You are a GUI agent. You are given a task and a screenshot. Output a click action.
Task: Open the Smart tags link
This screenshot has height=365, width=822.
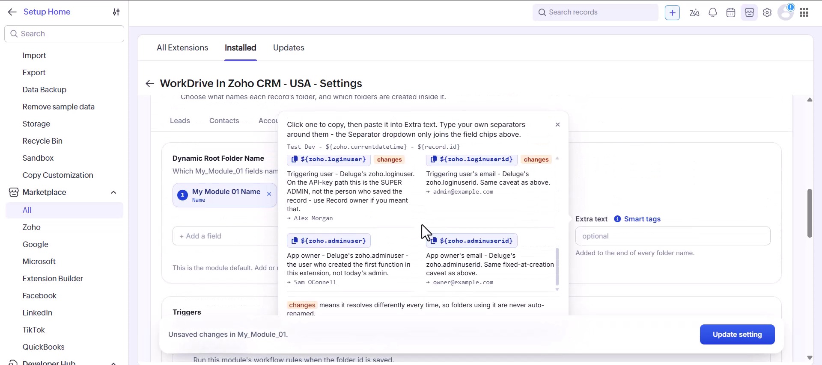point(642,219)
